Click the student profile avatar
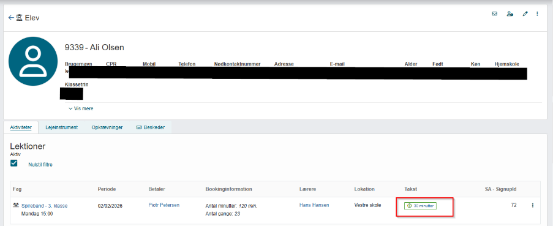Viewport: 553px width, 226px height. pos(33,61)
